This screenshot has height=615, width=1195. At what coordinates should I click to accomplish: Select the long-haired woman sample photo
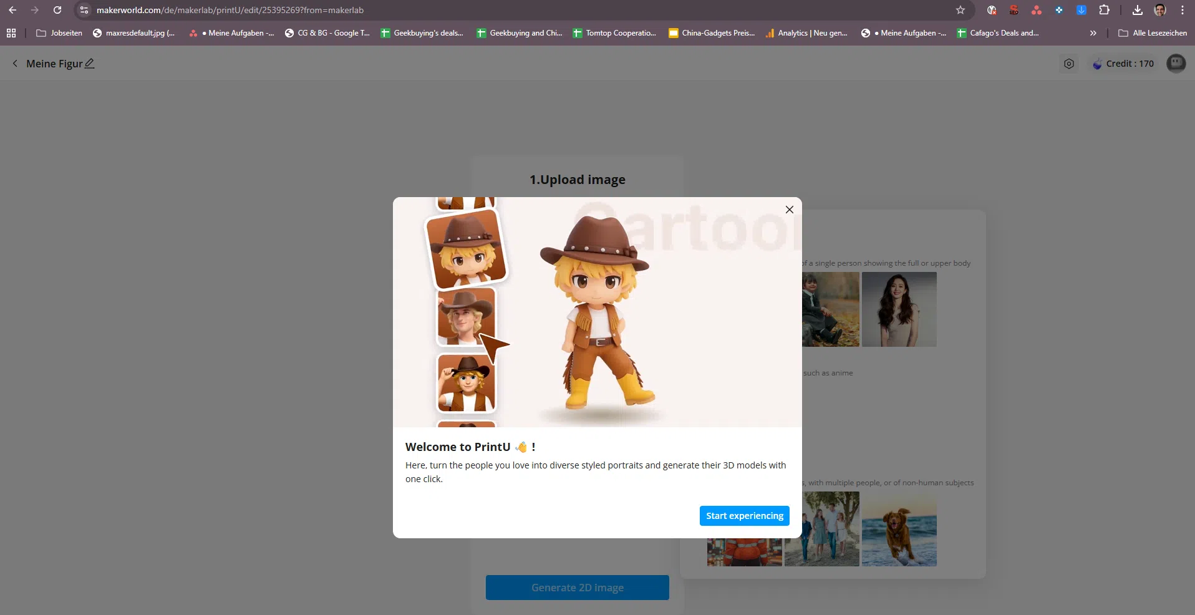(x=899, y=309)
